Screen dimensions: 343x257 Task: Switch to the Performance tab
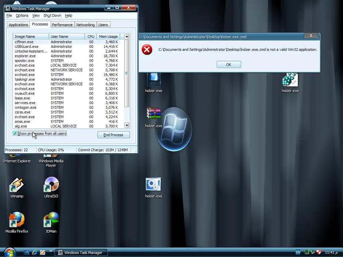[x=62, y=25]
